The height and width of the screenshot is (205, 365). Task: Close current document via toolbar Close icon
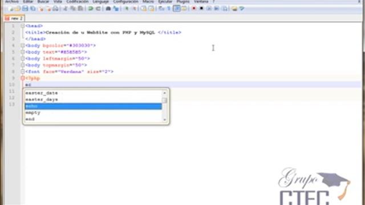tap(42, 9)
